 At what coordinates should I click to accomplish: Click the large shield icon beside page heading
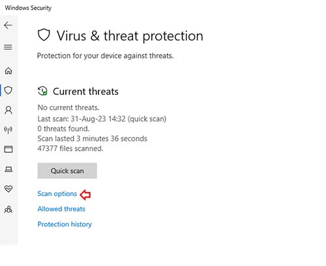click(44, 35)
